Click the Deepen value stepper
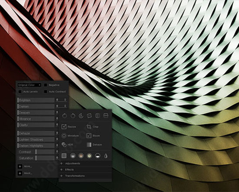 coord(57,112)
